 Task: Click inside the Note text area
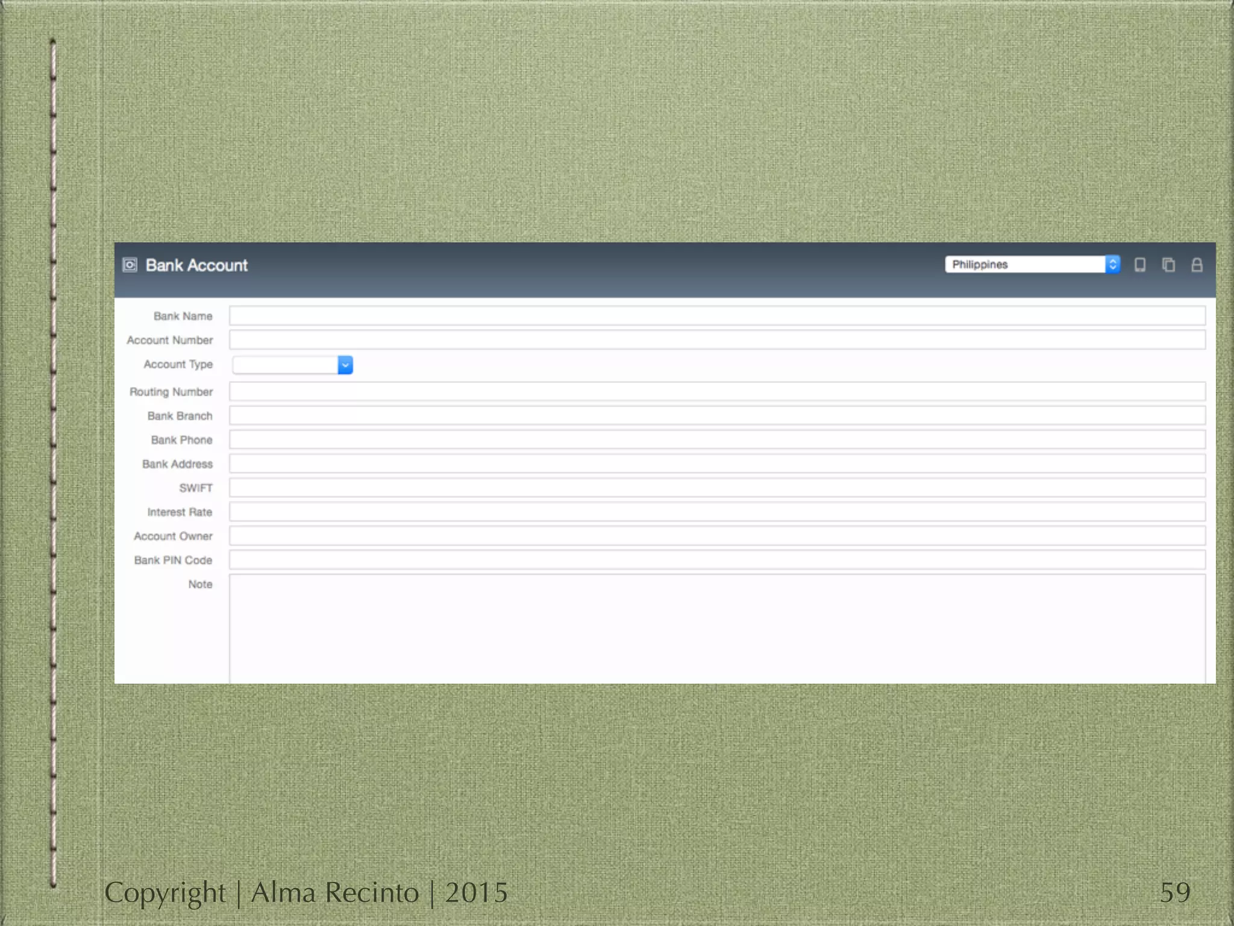717,627
